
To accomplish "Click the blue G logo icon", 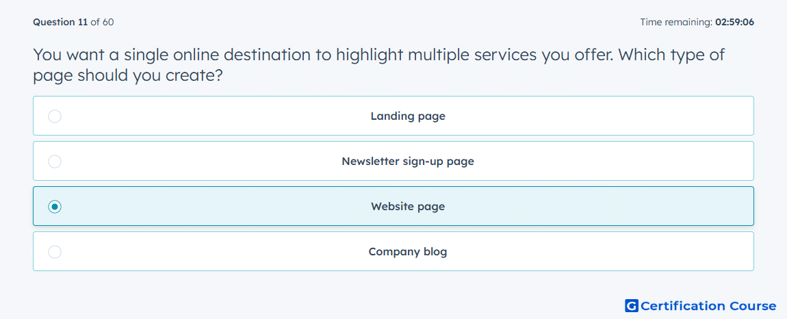I will click(x=632, y=306).
